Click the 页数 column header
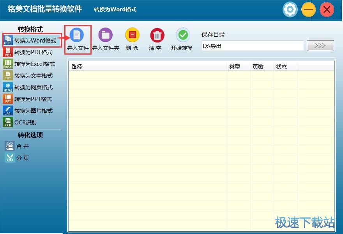 pyautogui.click(x=262, y=67)
